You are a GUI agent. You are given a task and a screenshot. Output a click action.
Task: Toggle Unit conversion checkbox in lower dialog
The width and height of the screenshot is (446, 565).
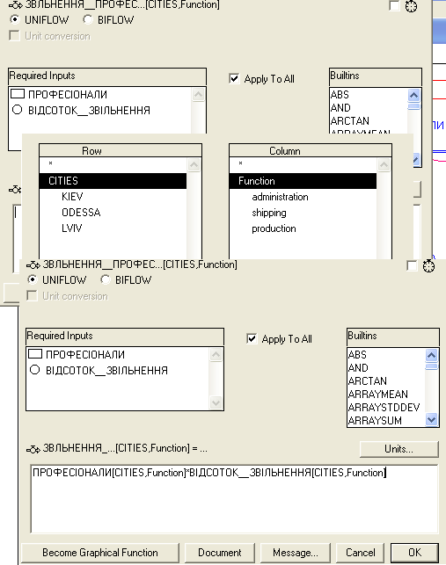(33, 296)
